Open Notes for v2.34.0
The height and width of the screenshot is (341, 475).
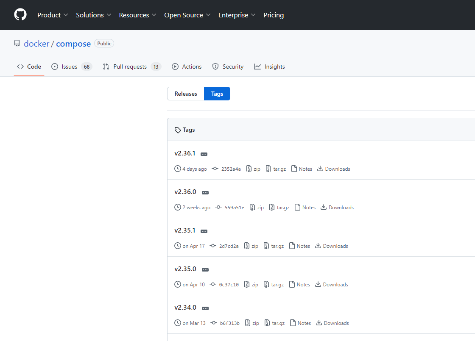pos(300,323)
